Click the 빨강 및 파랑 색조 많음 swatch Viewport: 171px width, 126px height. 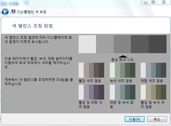click(x=91, y=92)
